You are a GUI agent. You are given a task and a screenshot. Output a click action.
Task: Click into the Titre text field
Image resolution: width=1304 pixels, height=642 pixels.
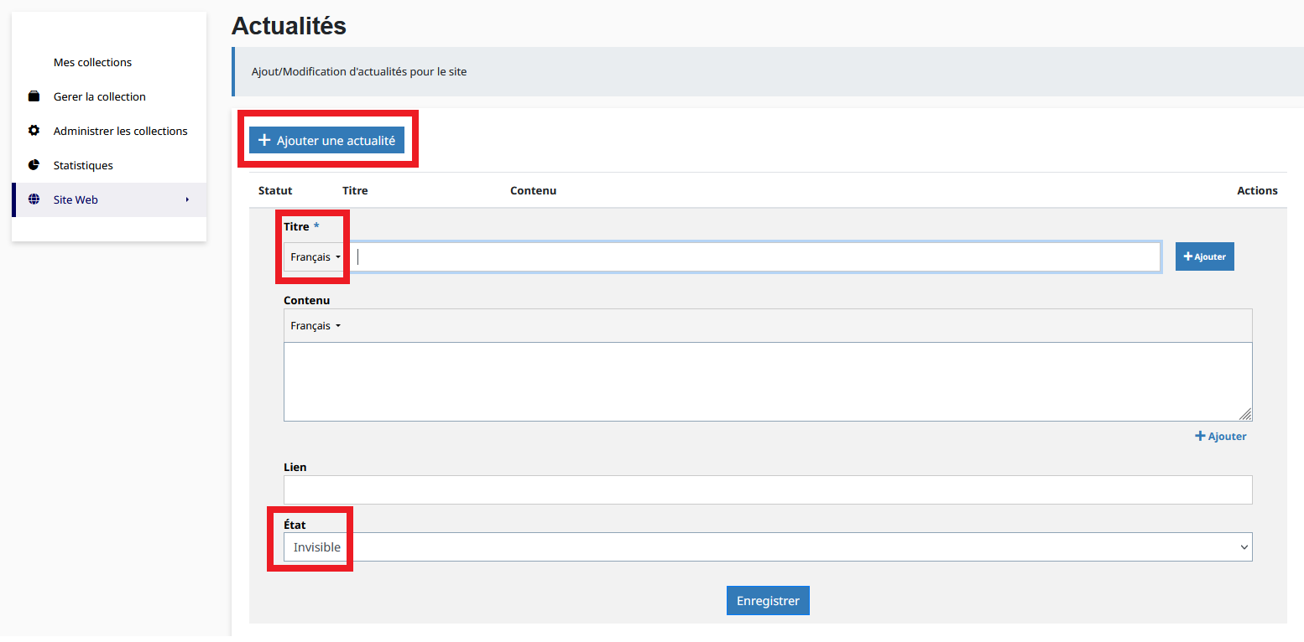(x=754, y=257)
